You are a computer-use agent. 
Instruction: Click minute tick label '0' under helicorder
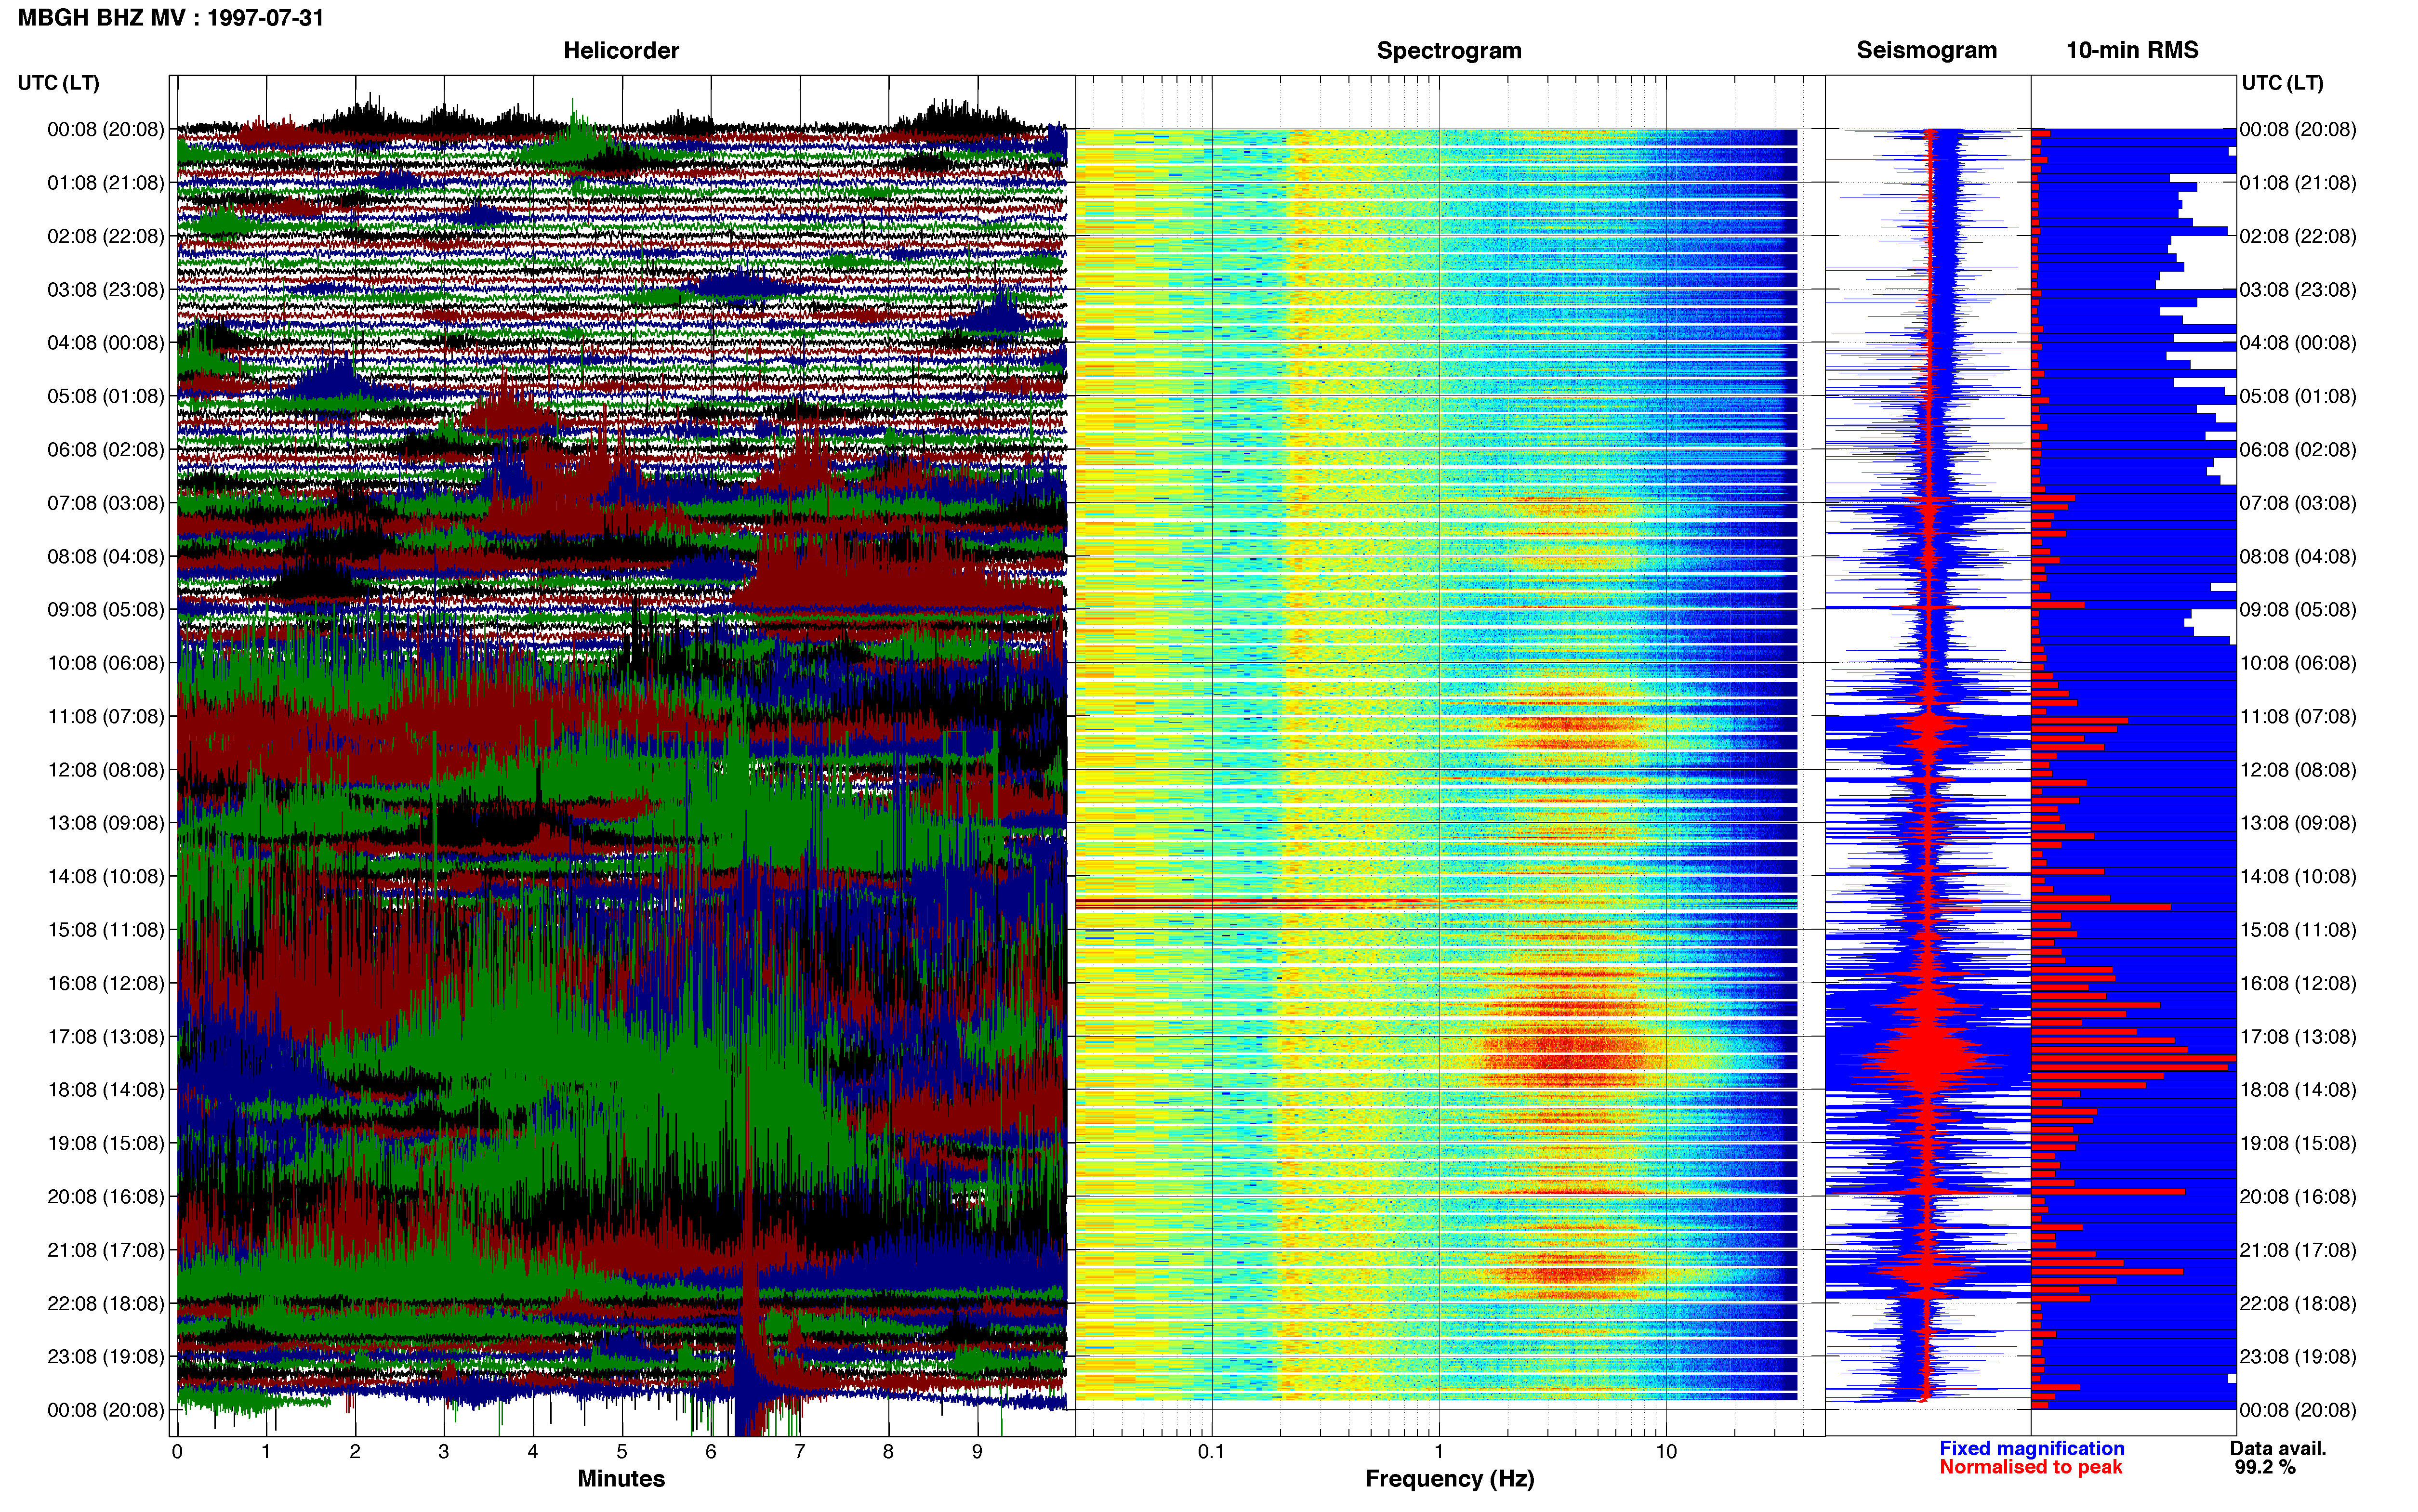pyautogui.click(x=177, y=1451)
